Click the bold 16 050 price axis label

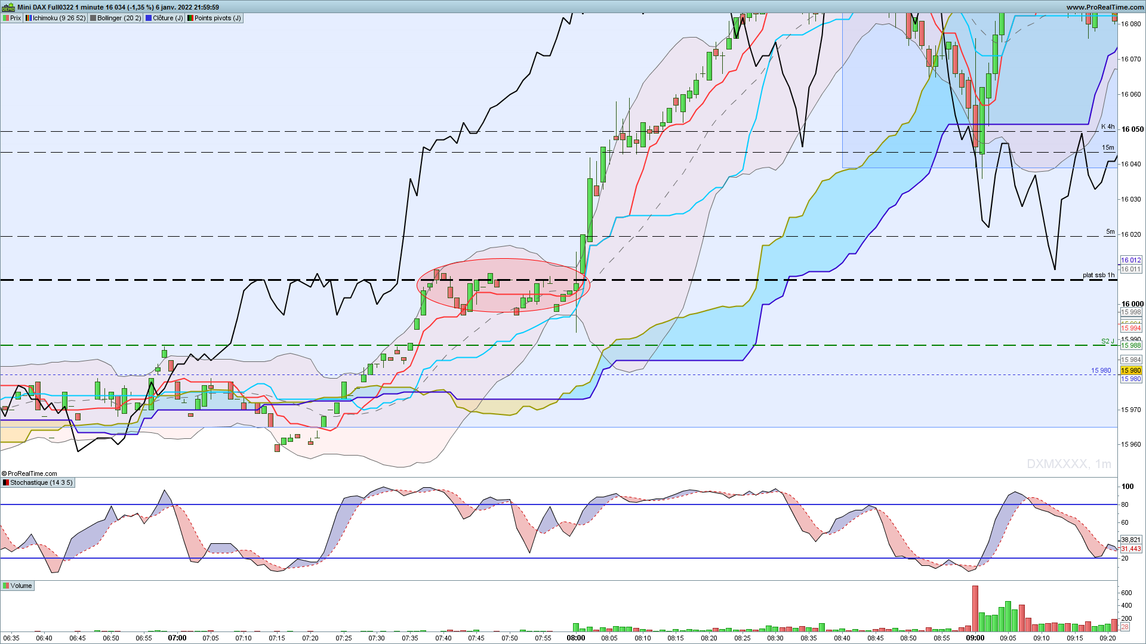[1132, 129]
